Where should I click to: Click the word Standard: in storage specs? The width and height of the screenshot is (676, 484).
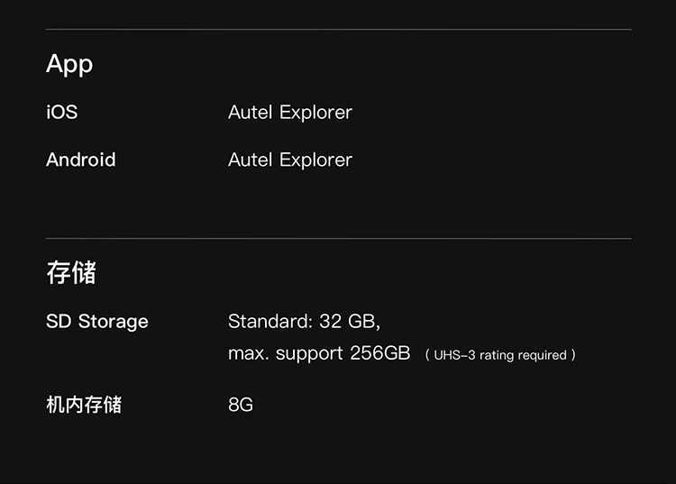coord(270,322)
